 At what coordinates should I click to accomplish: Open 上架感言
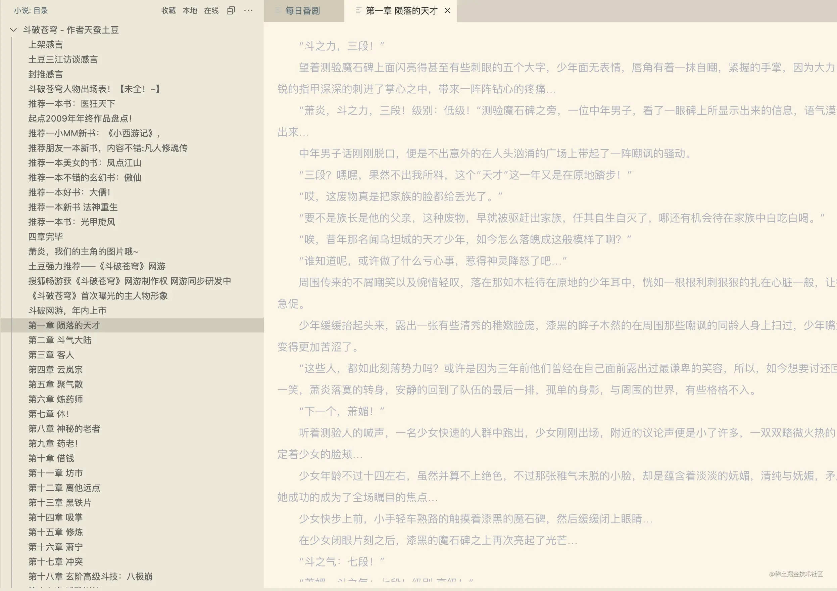click(46, 45)
